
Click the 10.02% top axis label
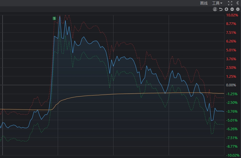tap(232, 15)
